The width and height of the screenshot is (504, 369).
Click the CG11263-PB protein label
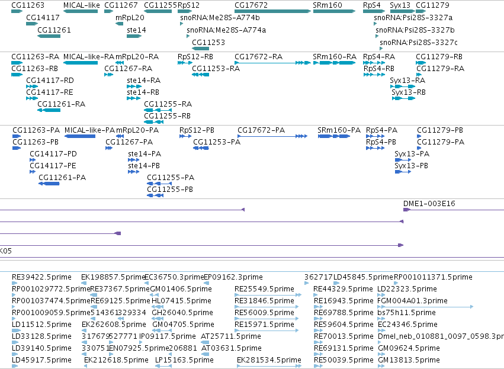tap(36, 142)
